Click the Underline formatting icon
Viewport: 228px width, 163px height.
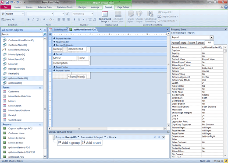pos(38,19)
